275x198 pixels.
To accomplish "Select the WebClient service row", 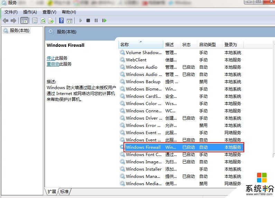I will coord(181,60).
